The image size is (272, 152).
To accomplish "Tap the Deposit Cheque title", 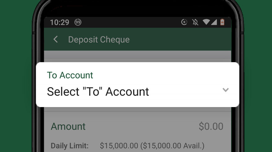I will pos(99,39).
